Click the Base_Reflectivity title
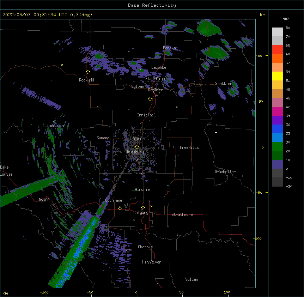Screen dimensions: 304x297 pos(152,5)
